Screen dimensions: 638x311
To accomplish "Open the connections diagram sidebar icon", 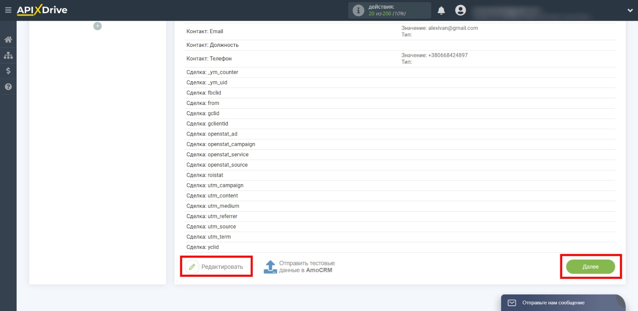I will tap(8, 55).
